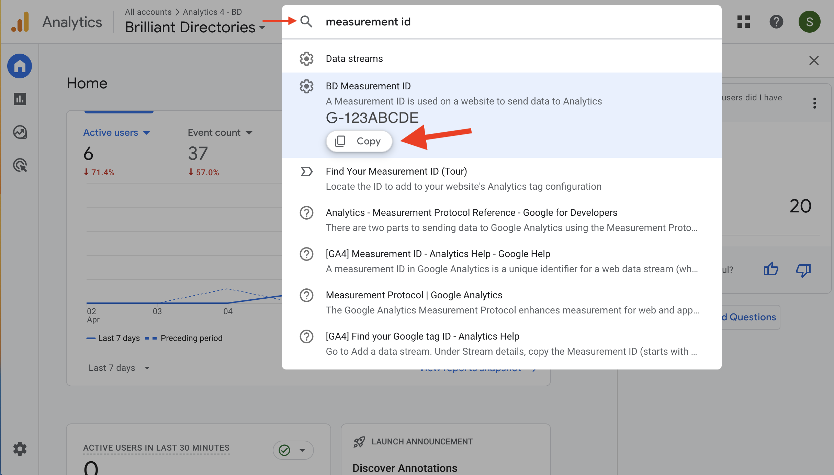This screenshot has height=475, width=834.
Task: Select the Data streams search result
Action: pos(354,59)
